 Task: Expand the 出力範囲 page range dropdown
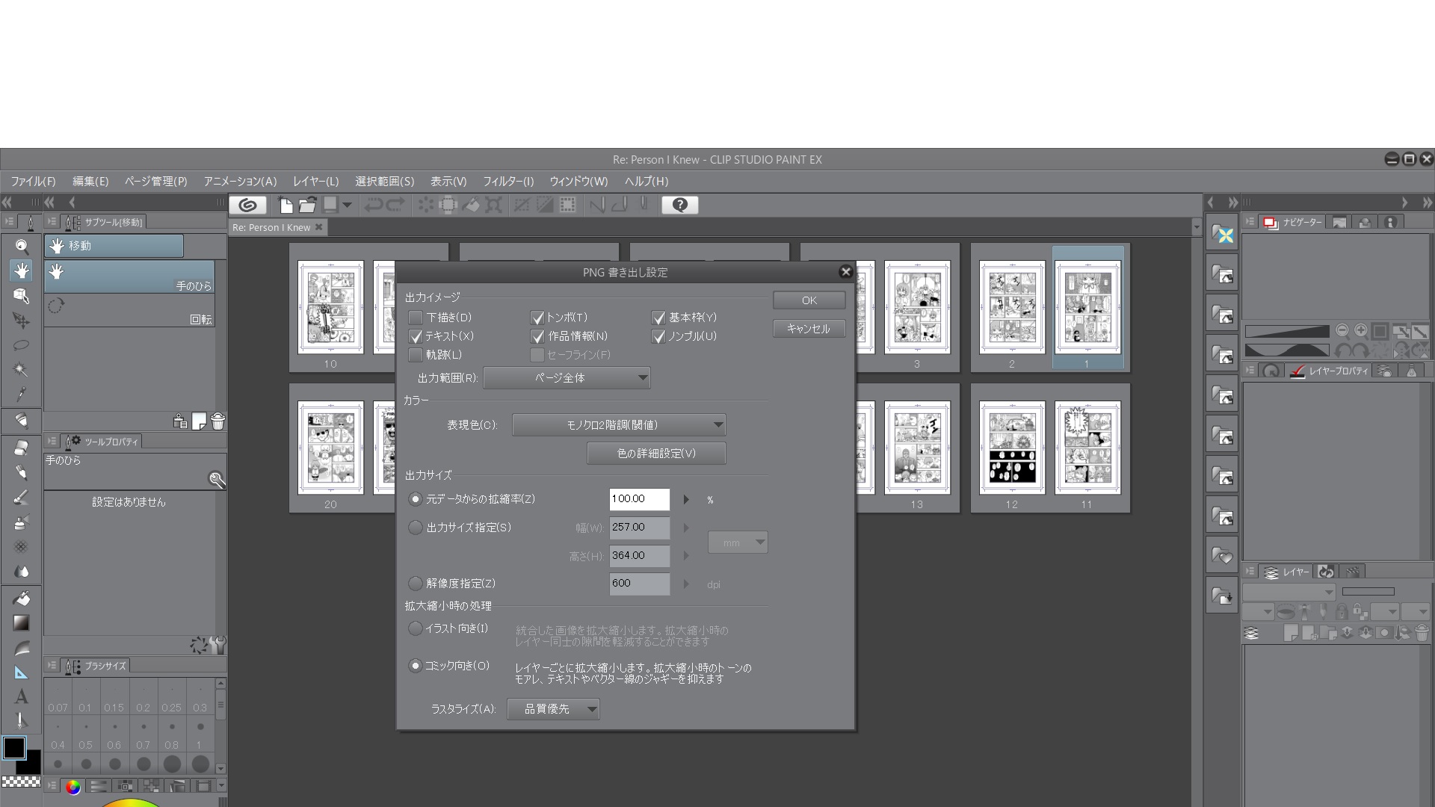pyautogui.click(x=567, y=378)
